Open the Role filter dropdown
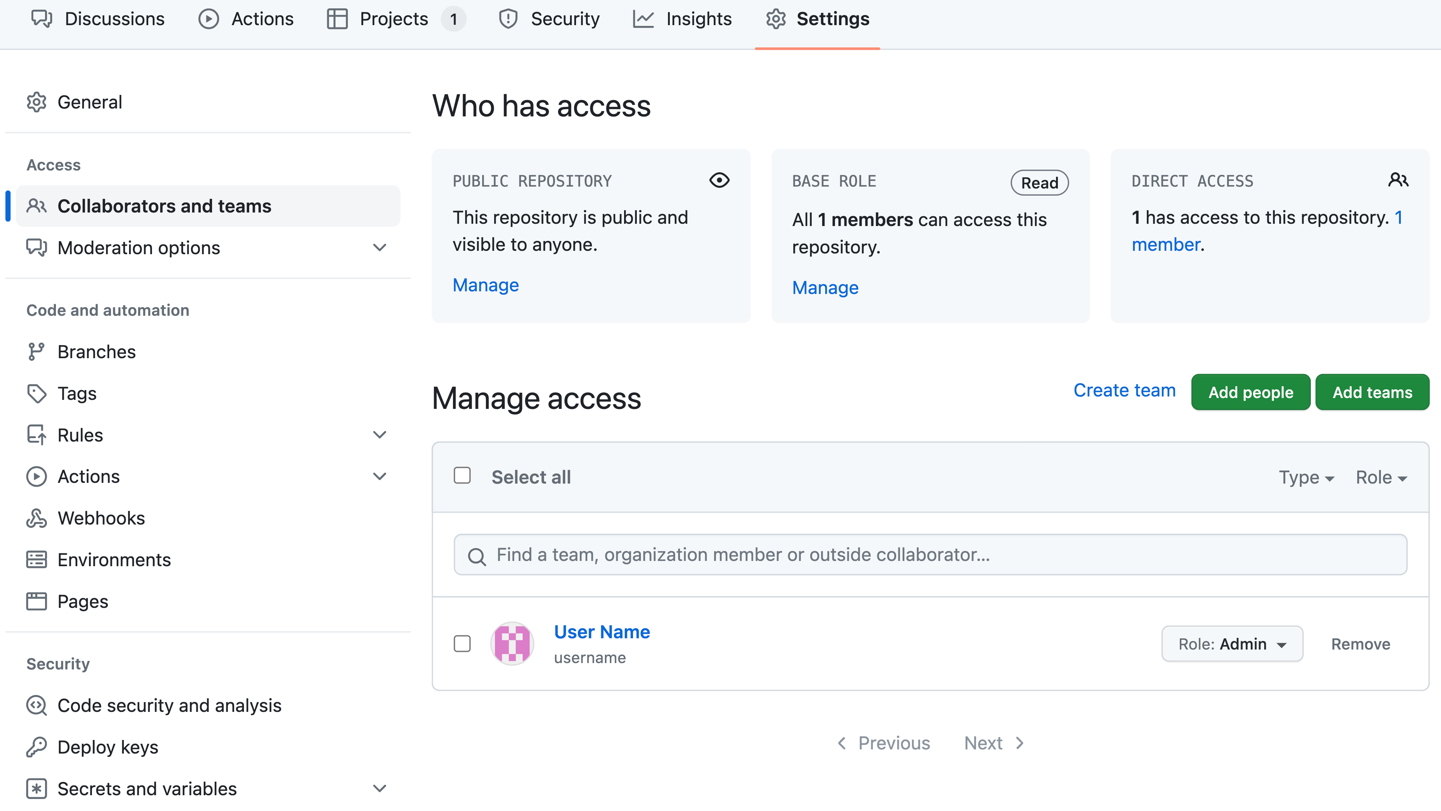This screenshot has height=811, width=1441. (1382, 478)
